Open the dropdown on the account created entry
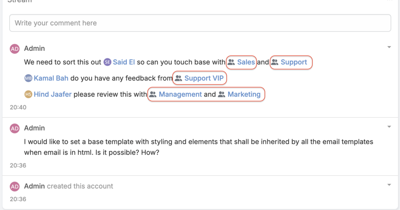The width and height of the screenshot is (400, 210). pos(389,185)
